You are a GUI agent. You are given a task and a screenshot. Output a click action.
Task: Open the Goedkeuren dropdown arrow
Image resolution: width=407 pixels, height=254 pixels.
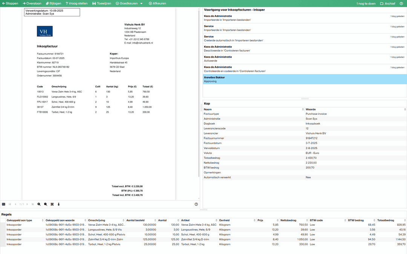(141, 3)
